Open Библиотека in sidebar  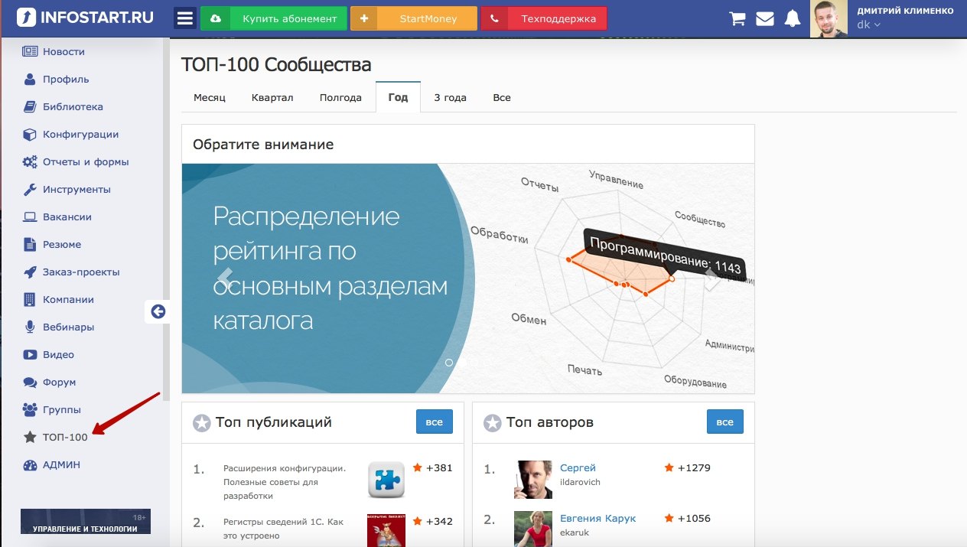coord(73,106)
